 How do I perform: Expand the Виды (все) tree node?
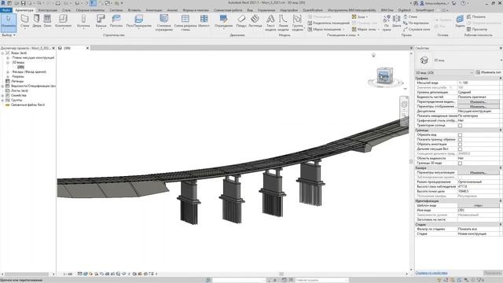click(x=2, y=53)
